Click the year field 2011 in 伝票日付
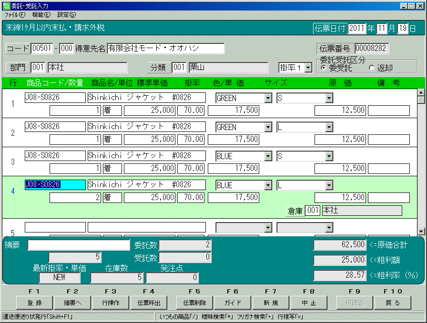The height and width of the screenshot is (323, 427). click(x=357, y=28)
